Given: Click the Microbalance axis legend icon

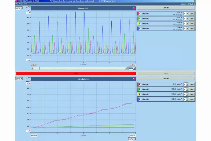Looking at the screenshot, I should 29,78.
